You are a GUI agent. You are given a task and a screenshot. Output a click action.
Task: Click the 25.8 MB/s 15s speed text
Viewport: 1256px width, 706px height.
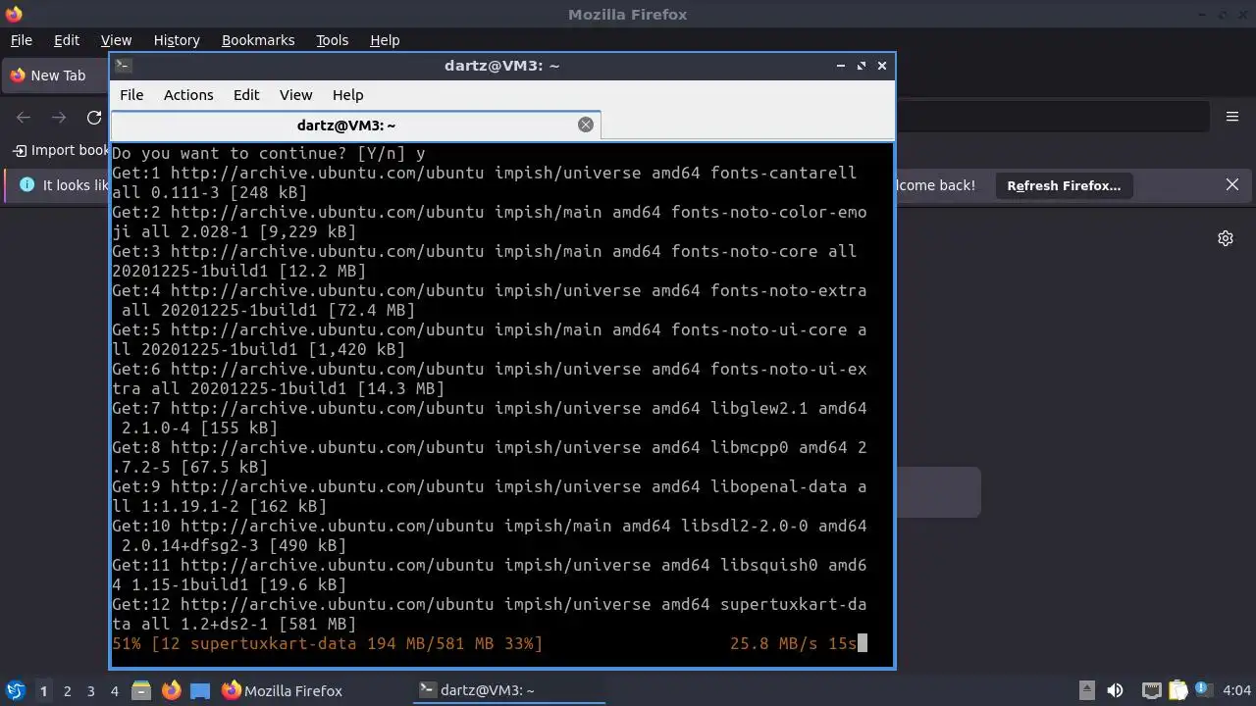coord(794,643)
